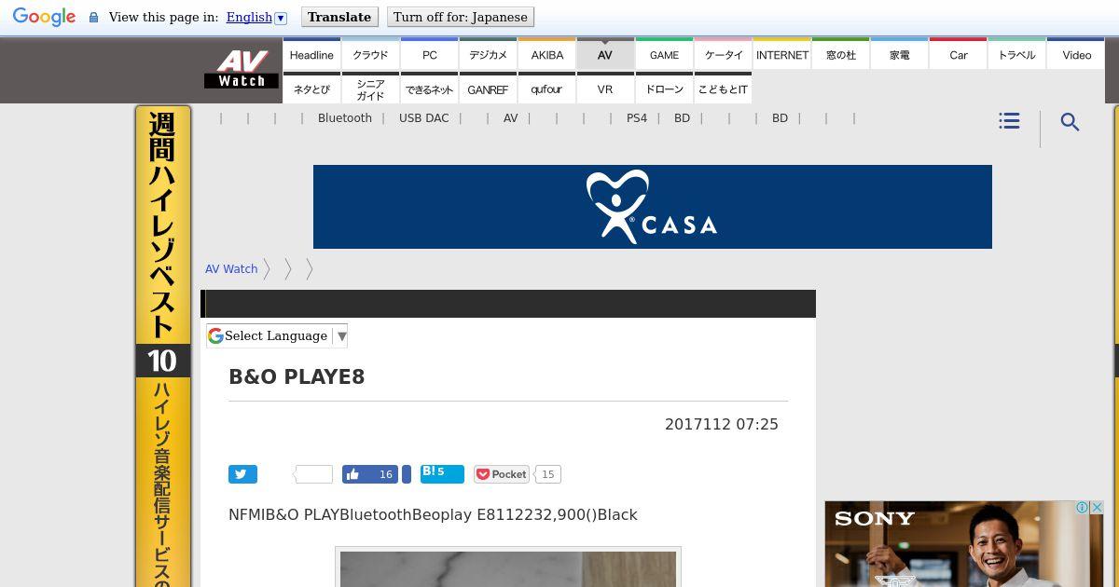Open the GANREF tab
Image resolution: width=1119 pixels, height=587 pixels.
click(x=488, y=89)
